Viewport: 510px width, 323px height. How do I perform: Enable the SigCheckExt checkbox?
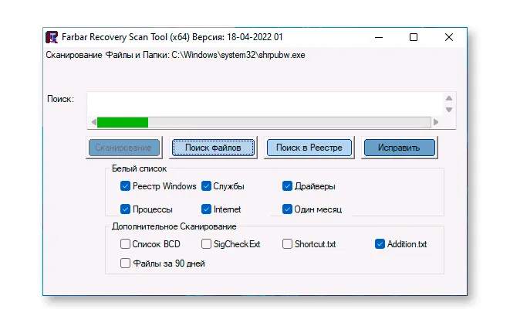tap(206, 244)
